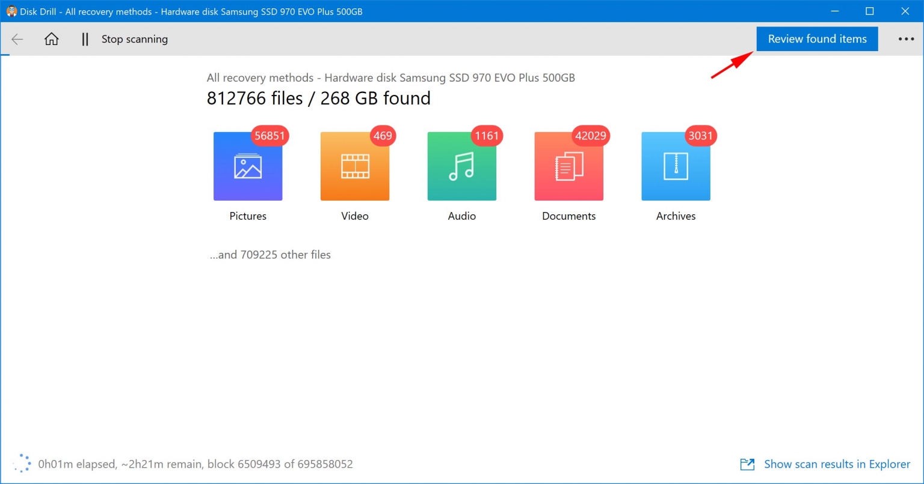Click the Explorer icon next to scan results link
This screenshot has width=924, height=484.
coord(747,464)
